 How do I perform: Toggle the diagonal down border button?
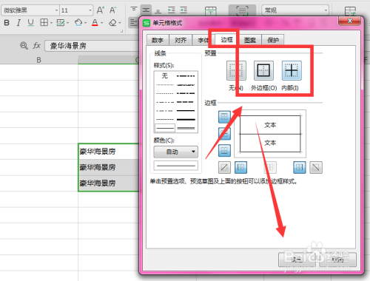coord(316,168)
